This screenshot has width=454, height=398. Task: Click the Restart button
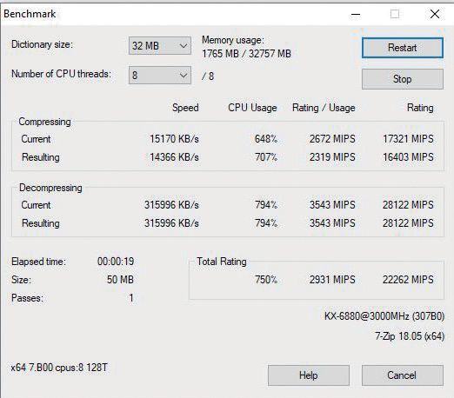click(403, 48)
